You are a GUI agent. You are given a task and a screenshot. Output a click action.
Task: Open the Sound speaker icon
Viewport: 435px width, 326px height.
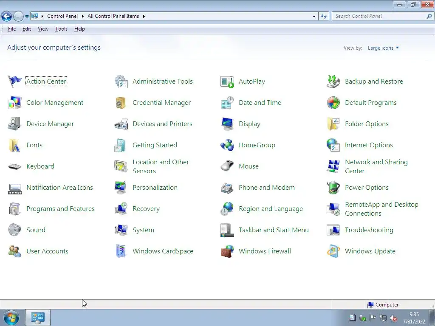15,230
